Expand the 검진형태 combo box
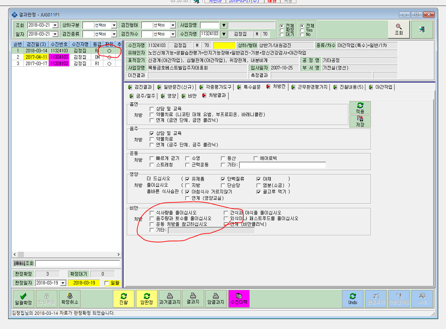 [173, 25]
